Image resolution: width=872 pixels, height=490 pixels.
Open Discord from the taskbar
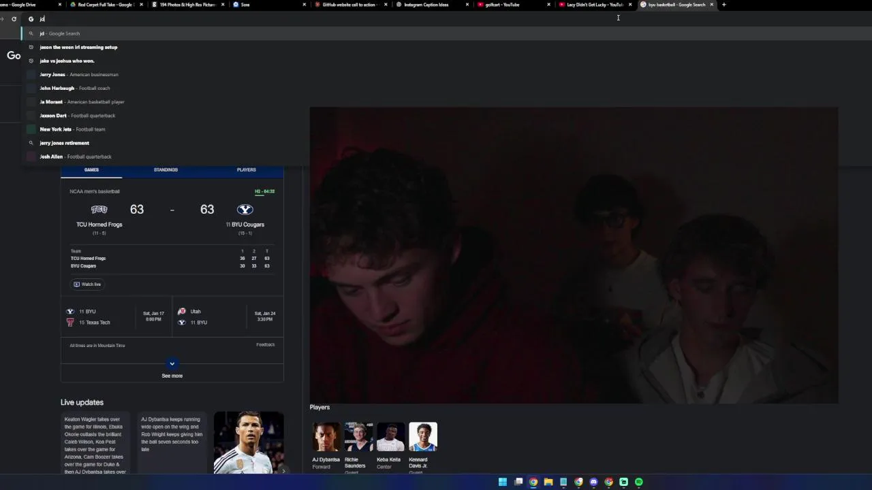pos(593,482)
